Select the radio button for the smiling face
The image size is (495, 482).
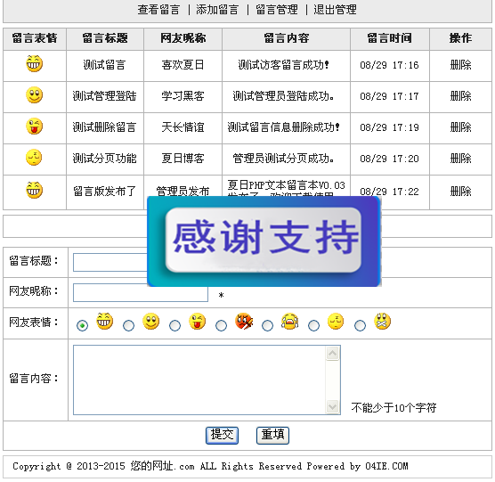pos(128,325)
